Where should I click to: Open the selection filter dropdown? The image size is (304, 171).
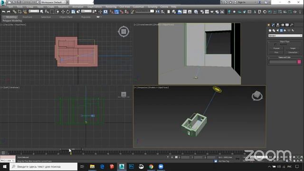[x=34, y=11]
